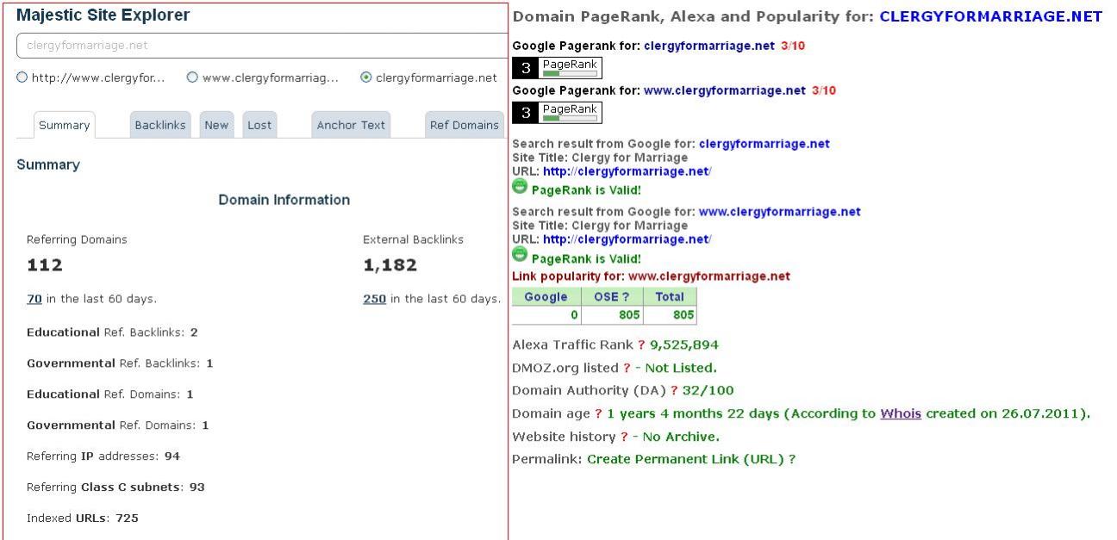Open the Lost tab

[x=259, y=125]
